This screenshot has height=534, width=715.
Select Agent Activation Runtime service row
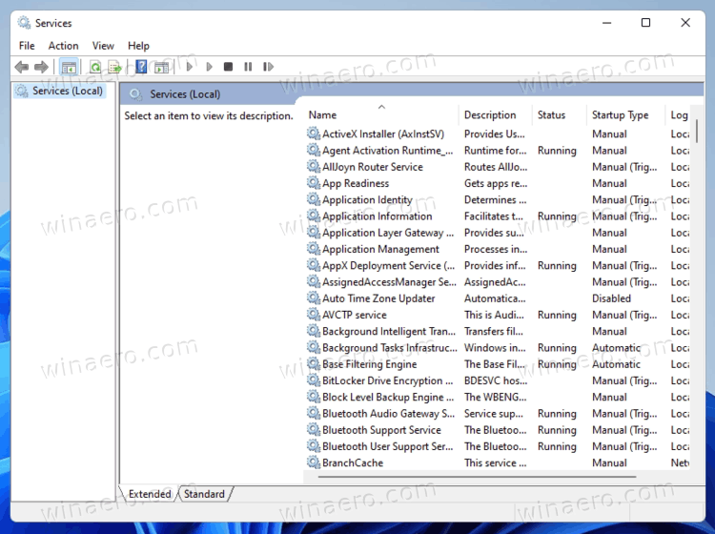497,150
